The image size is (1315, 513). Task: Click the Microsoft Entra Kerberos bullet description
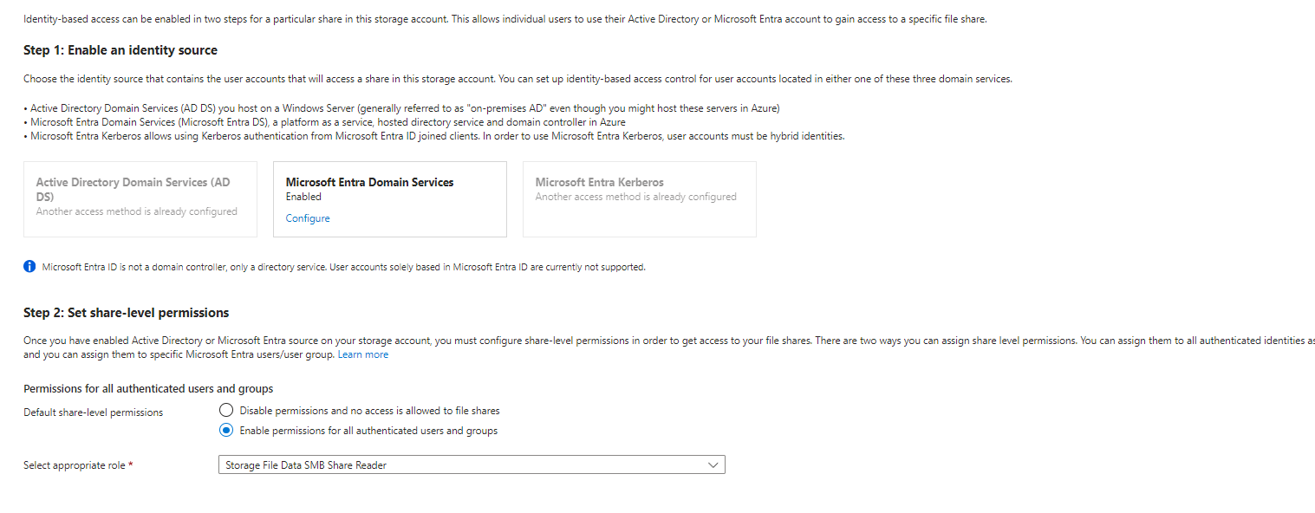click(433, 136)
